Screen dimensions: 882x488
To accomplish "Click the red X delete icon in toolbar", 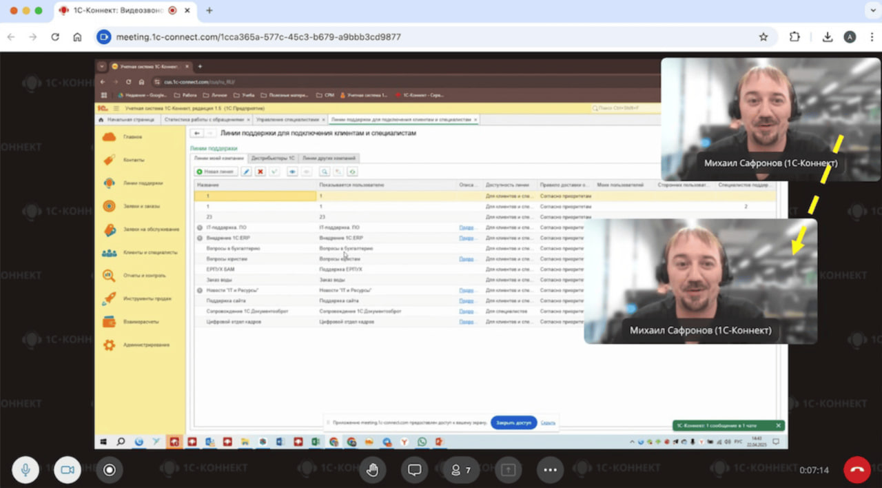I will click(260, 172).
